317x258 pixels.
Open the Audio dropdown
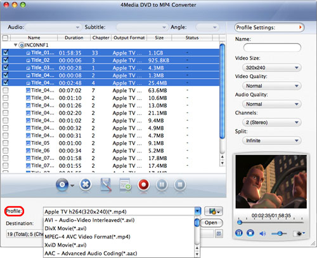[53, 27]
